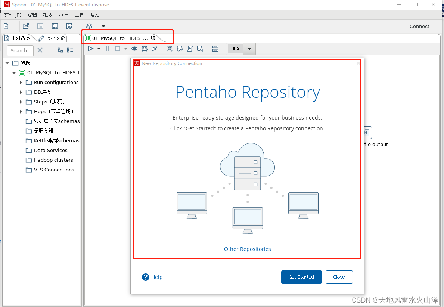Click the Search box in the tree panel
The image size is (444, 307).
(x=20, y=51)
